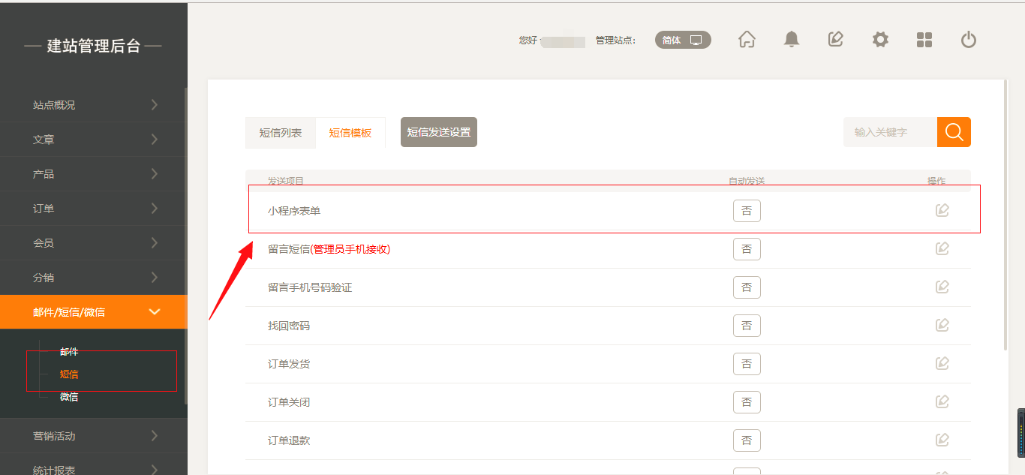This screenshot has height=475, width=1025.
Task: Click the orange search magnifier button
Action: point(954,132)
